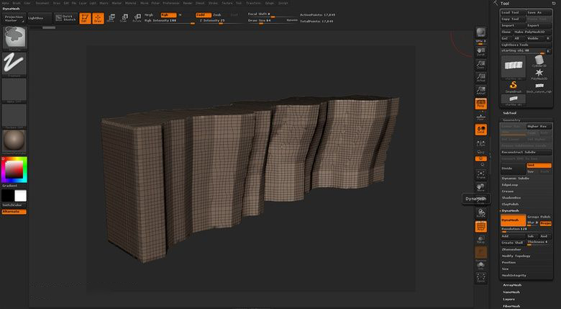Viewport: 561px width, 309px height.
Task: Activate the Edit mode button
Action: pyautogui.click(x=84, y=17)
